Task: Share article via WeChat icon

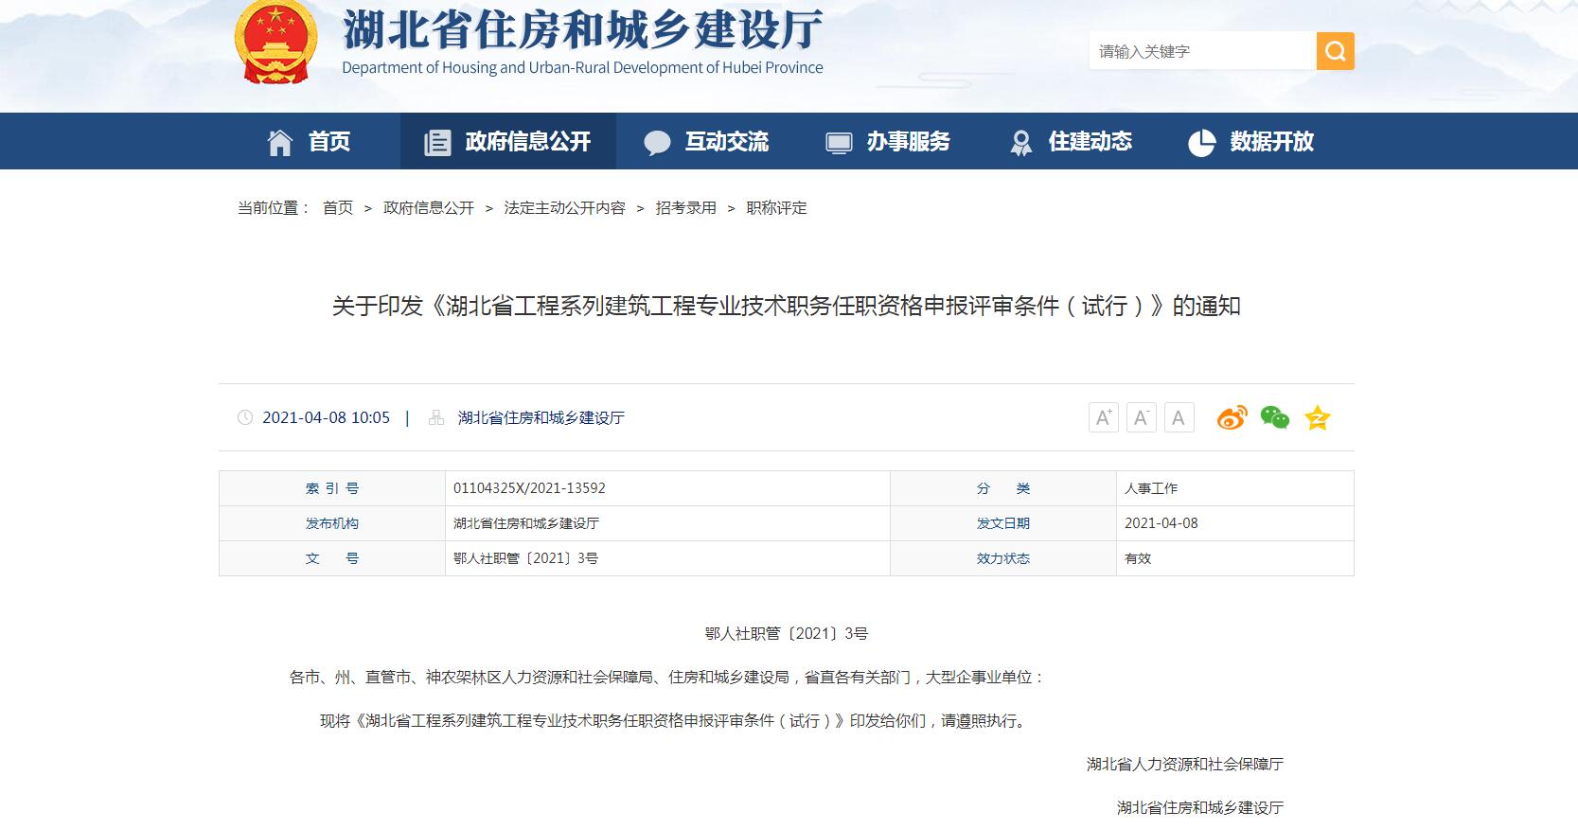Action: point(1274,417)
